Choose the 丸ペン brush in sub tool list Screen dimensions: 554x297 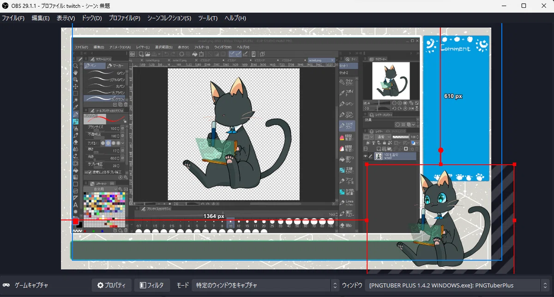105,86
